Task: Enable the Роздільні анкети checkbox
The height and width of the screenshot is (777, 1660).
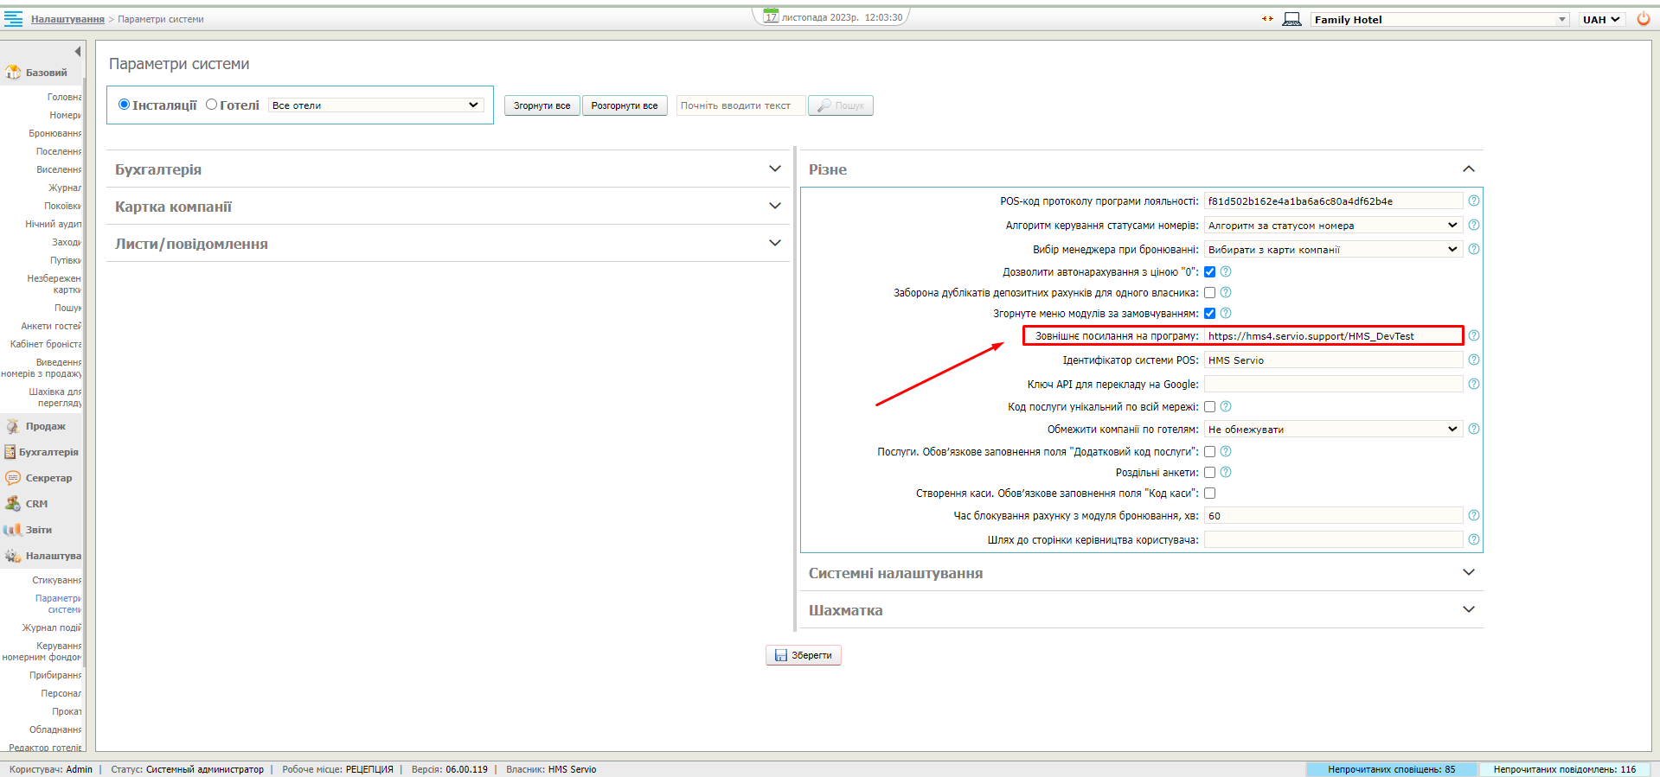Action: (x=1209, y=473)
